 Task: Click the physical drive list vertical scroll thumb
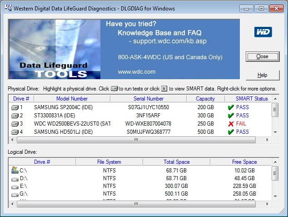(275, 110)
